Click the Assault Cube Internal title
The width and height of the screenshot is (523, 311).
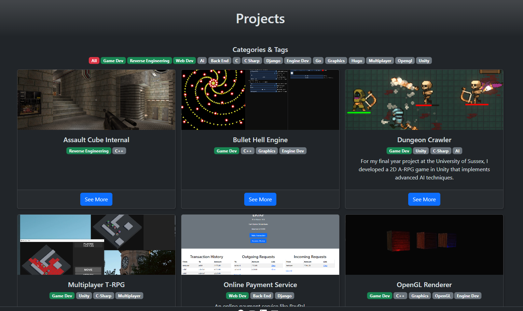96,140
